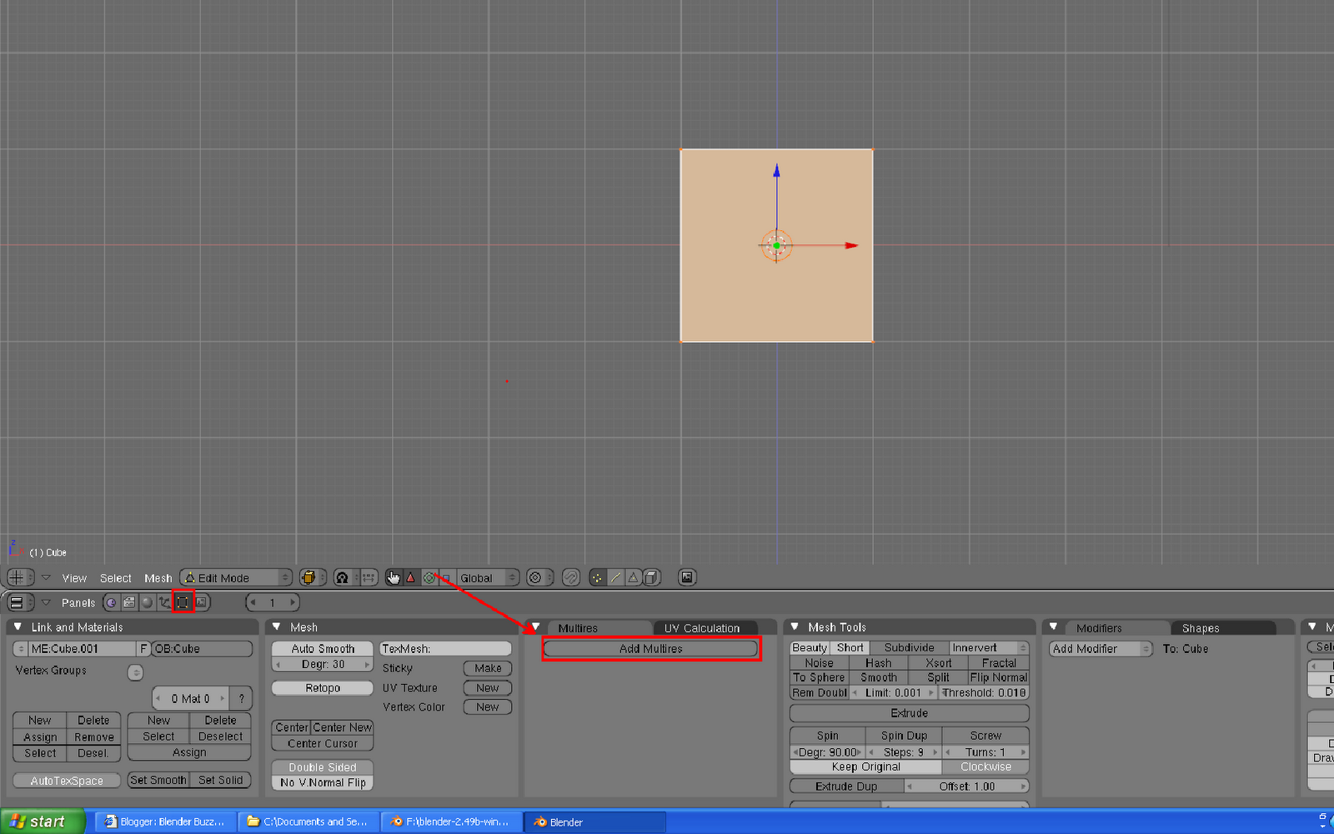Enable Double Sided normals
Image resolution: width=1334 pixels, height=834 pixels.
[322, 766]
